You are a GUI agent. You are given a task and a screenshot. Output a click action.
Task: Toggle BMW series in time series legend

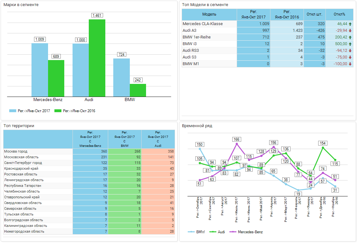196,232
